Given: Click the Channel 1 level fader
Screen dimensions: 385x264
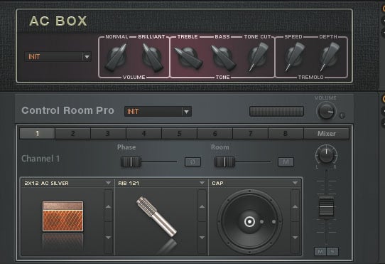Looking at the screenshot, I should click(326, 207).
